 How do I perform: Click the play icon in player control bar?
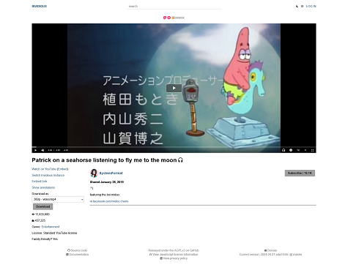point(35,150)
